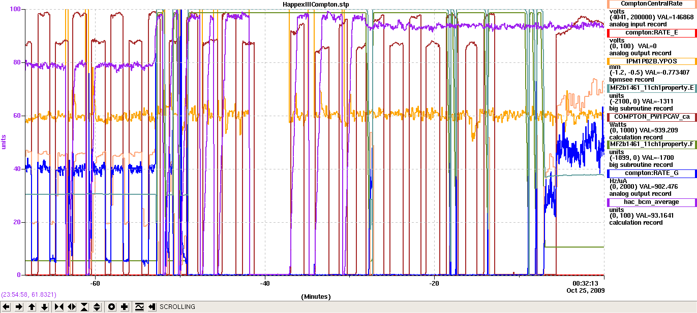Select the compton:RATE_E curve in legend
697x313 pixels.
[652, 33]
